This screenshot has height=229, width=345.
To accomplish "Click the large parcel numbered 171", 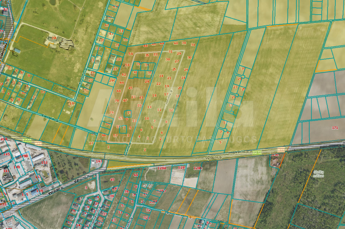I will click(x=335, y=128).
